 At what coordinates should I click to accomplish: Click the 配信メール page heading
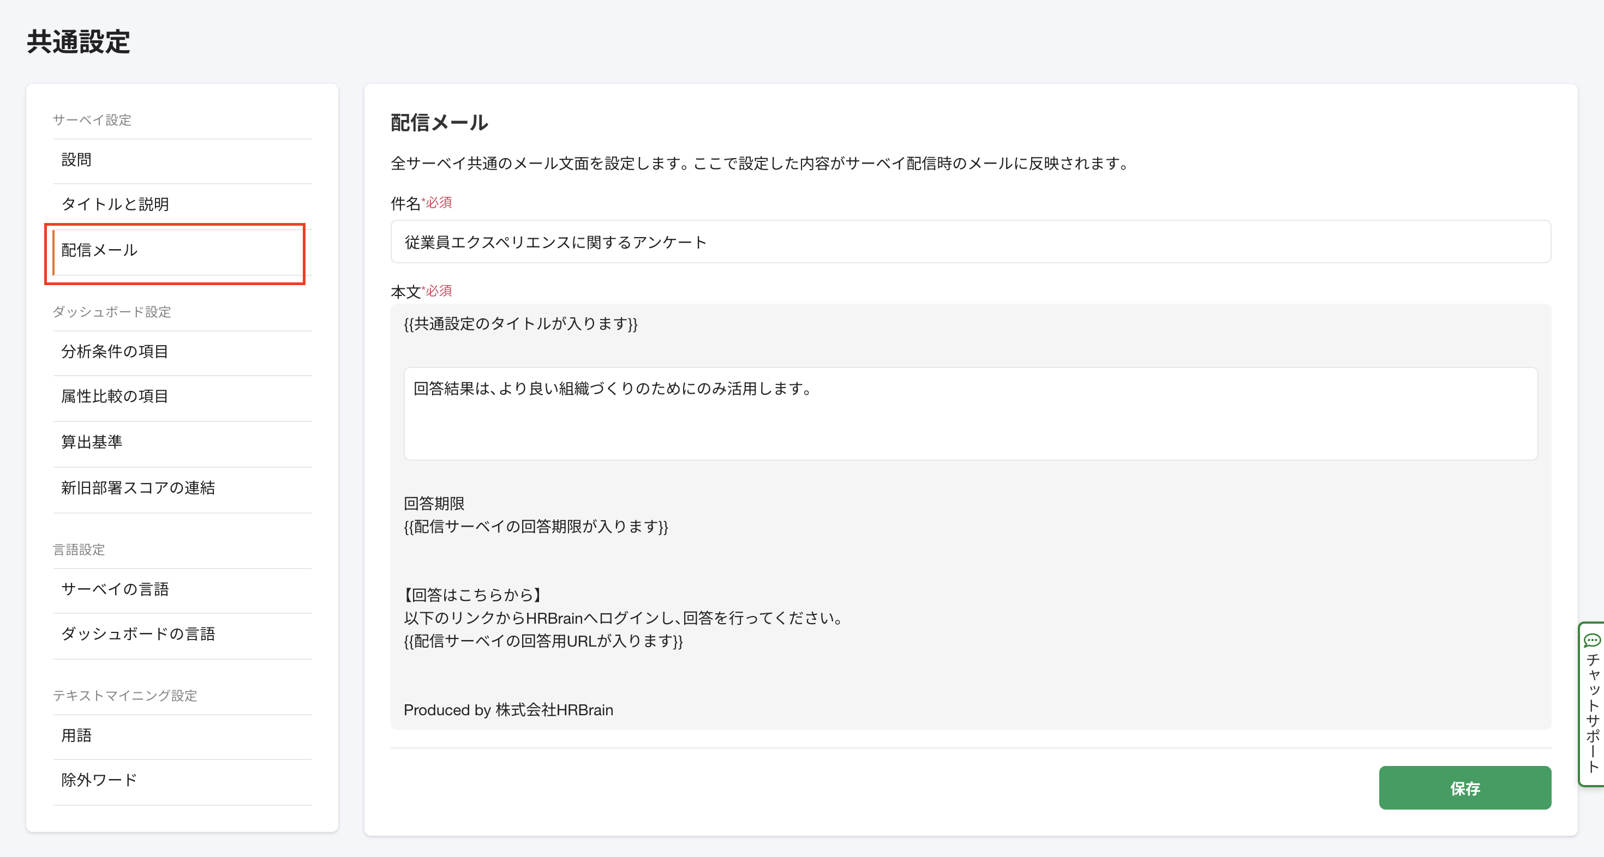[438, 123]
